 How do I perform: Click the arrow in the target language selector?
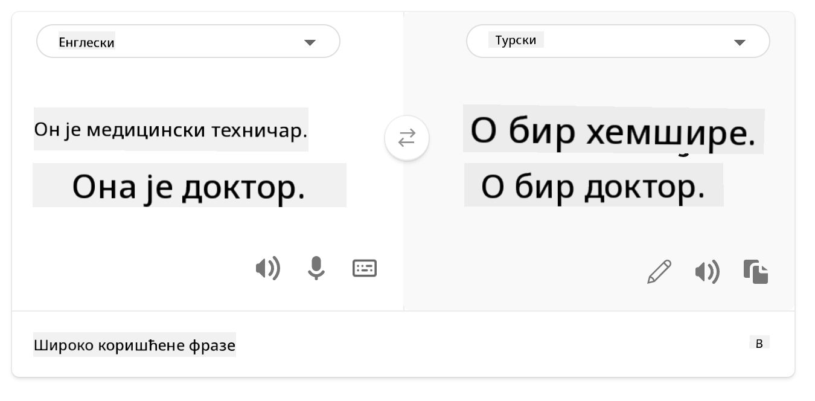pos(740,42)
